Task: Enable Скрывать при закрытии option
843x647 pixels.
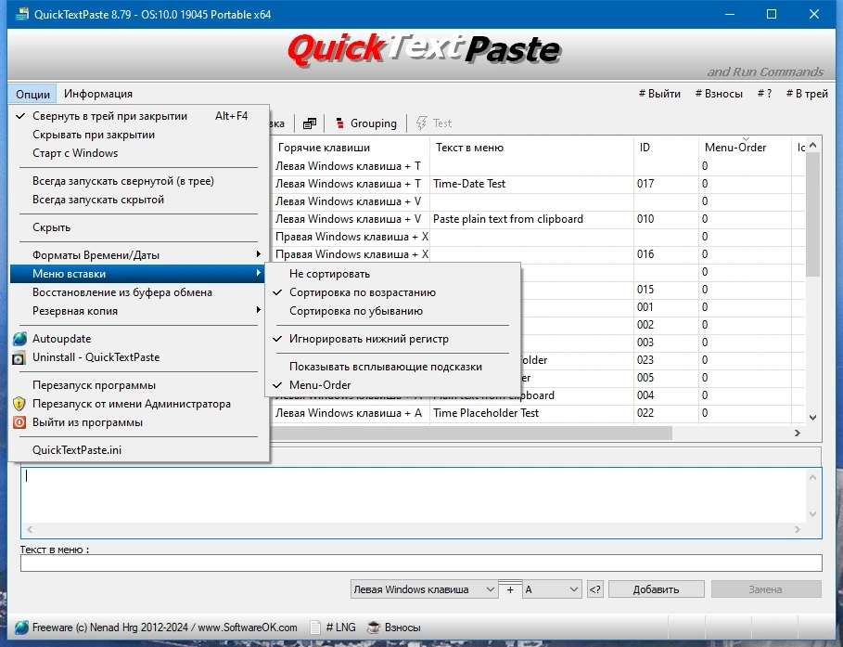Action: click(139, 135)
